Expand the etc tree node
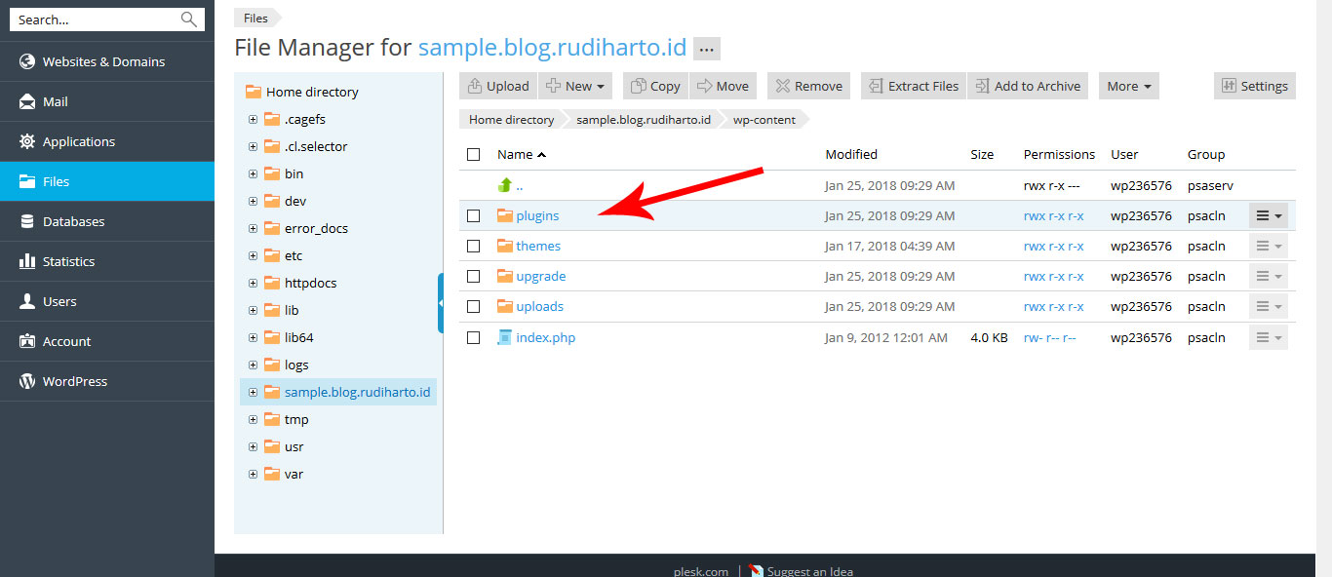 (253, 255)
